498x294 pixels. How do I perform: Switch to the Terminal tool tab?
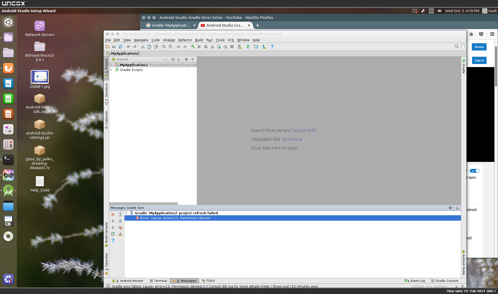[x=158, y=281]
